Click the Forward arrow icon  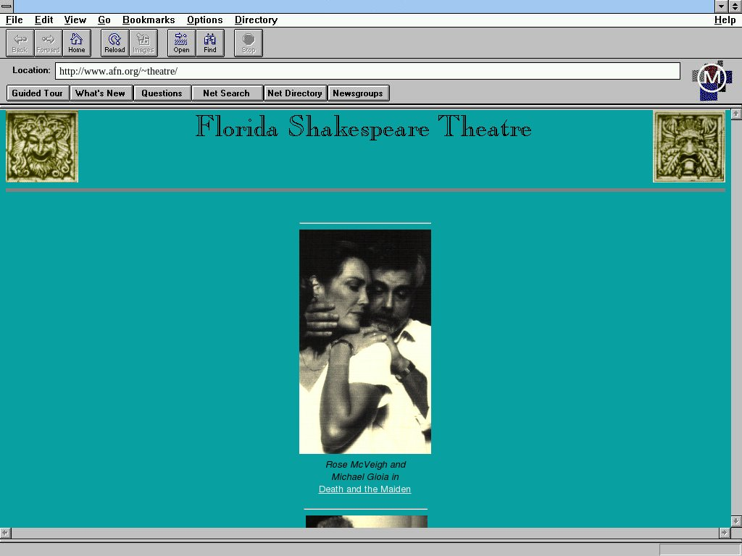[48, 43]
